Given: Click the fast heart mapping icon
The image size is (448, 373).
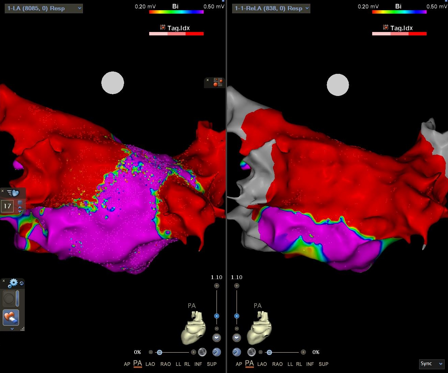Looking at the screenshot, I should coord(14,193).
